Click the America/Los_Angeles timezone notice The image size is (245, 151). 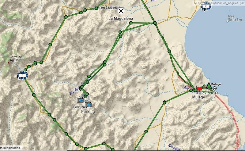pyautogui.click(x=219, y=3)
